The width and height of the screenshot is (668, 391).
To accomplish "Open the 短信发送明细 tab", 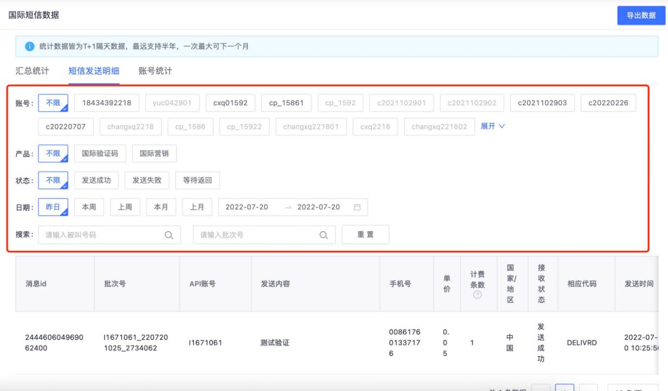I will 94,71.
